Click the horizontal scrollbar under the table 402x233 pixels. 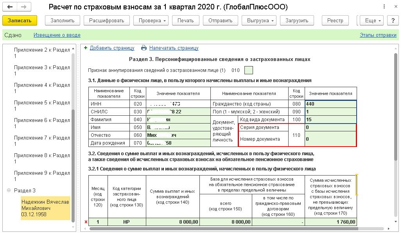click(x=236, y=228)
